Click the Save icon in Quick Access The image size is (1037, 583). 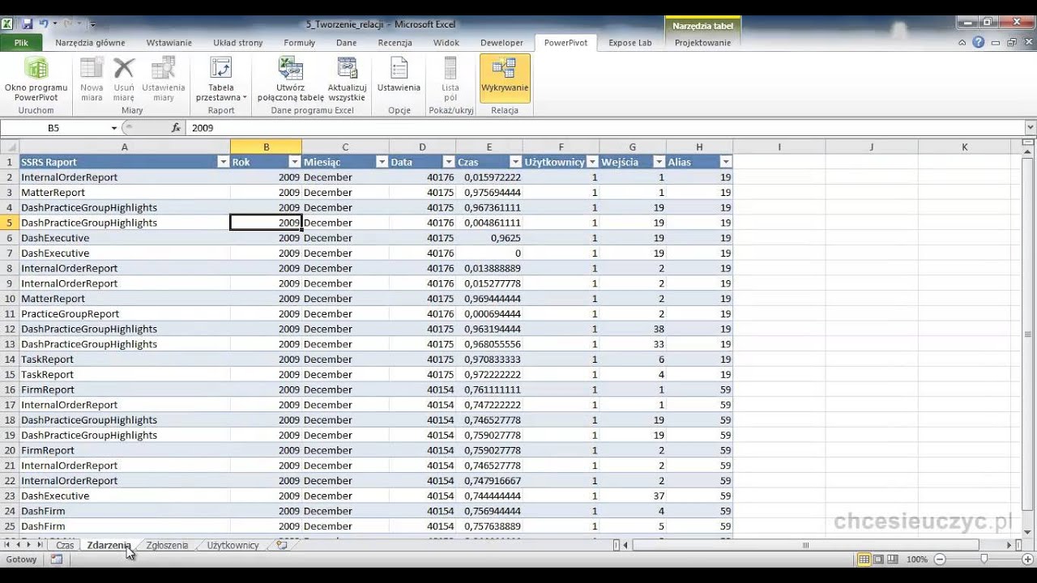tap(27, 24)
